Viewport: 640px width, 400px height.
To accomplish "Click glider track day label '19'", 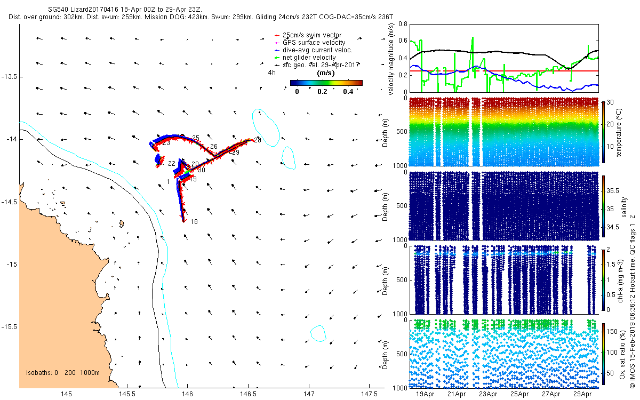I will [x=193, y=180].
